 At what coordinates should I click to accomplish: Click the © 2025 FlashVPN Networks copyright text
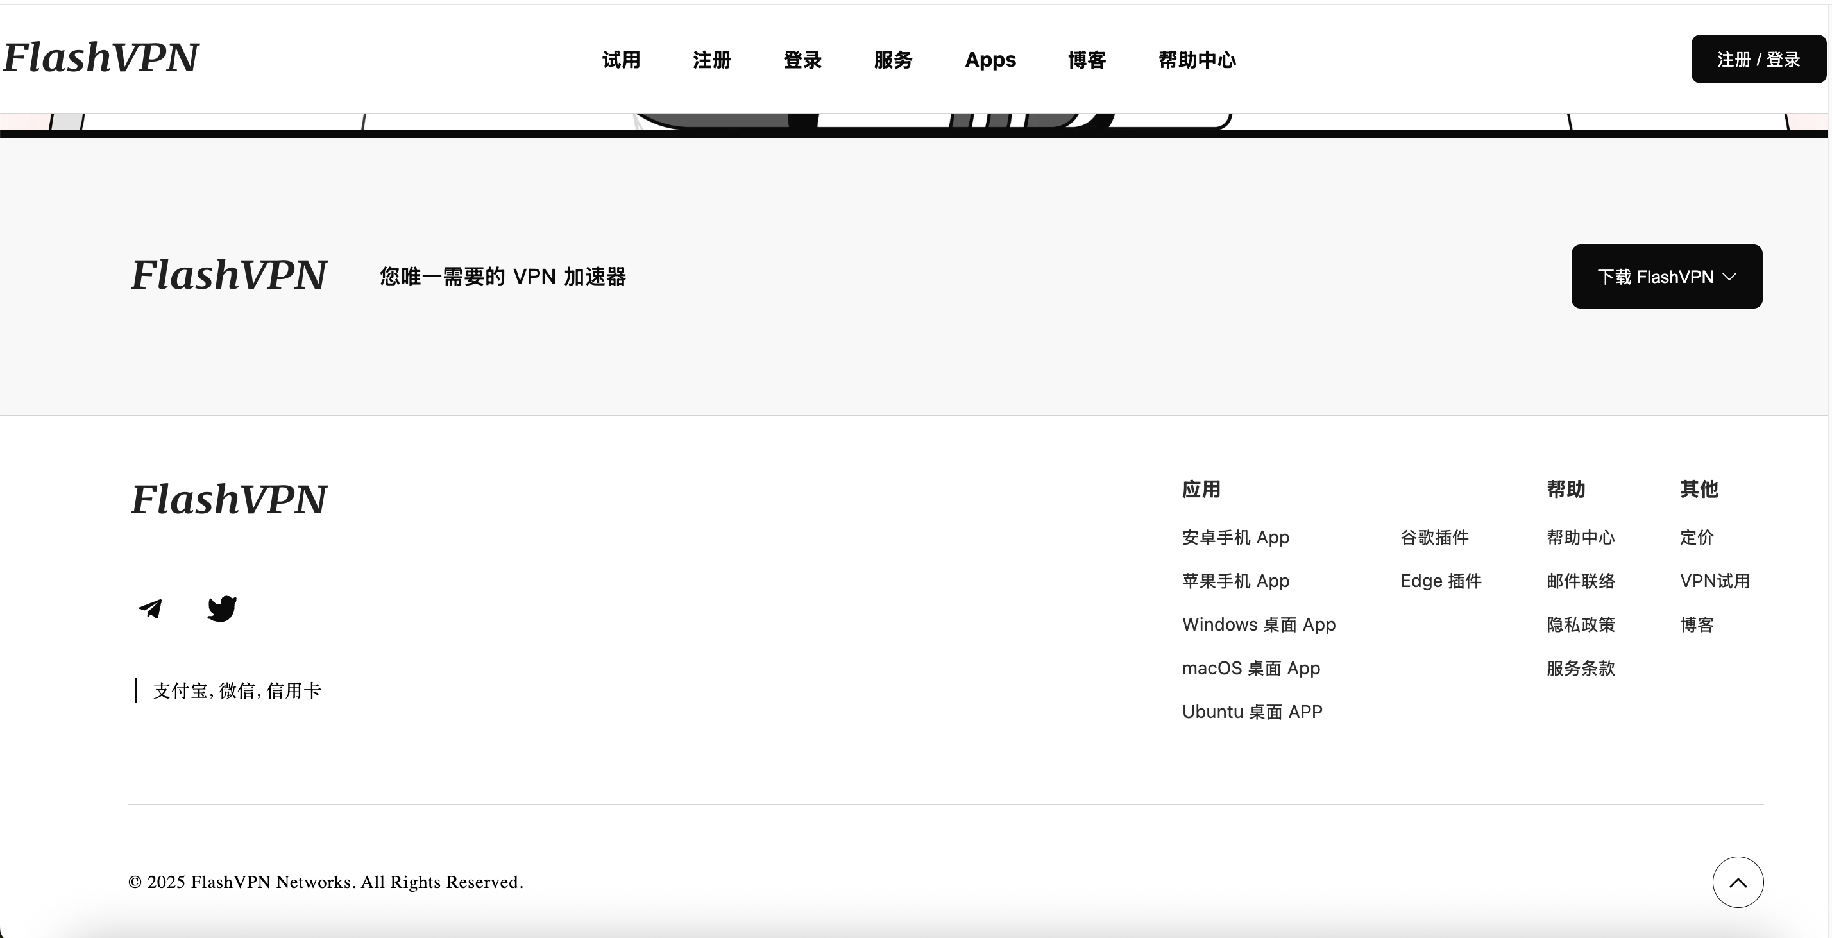click(x=326, y=882)
